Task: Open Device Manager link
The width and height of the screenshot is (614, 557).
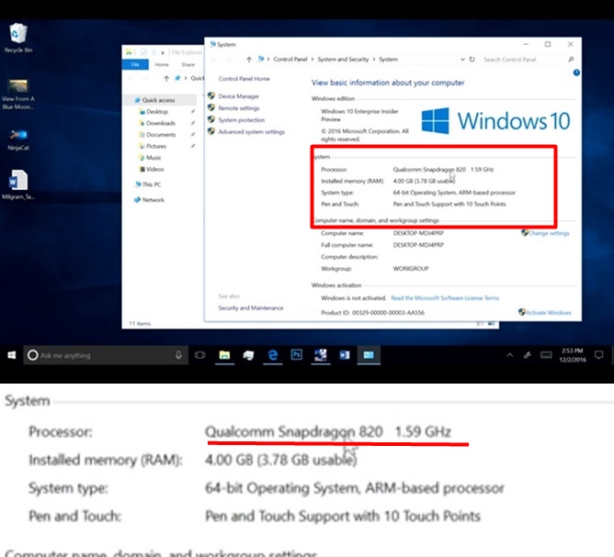Action: (238, 96)
